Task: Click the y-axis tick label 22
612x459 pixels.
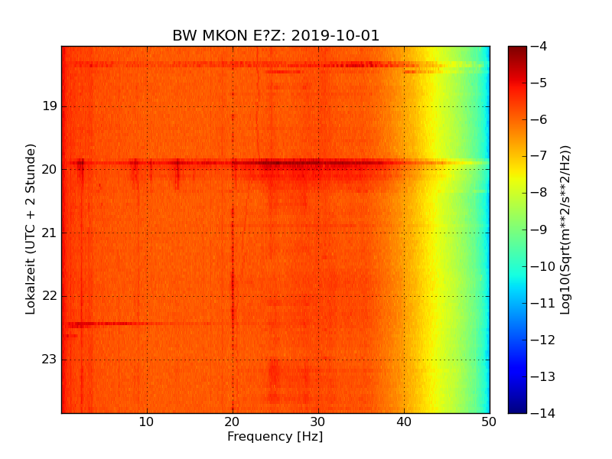Action: pyautogui.click(x=50, y=296)
